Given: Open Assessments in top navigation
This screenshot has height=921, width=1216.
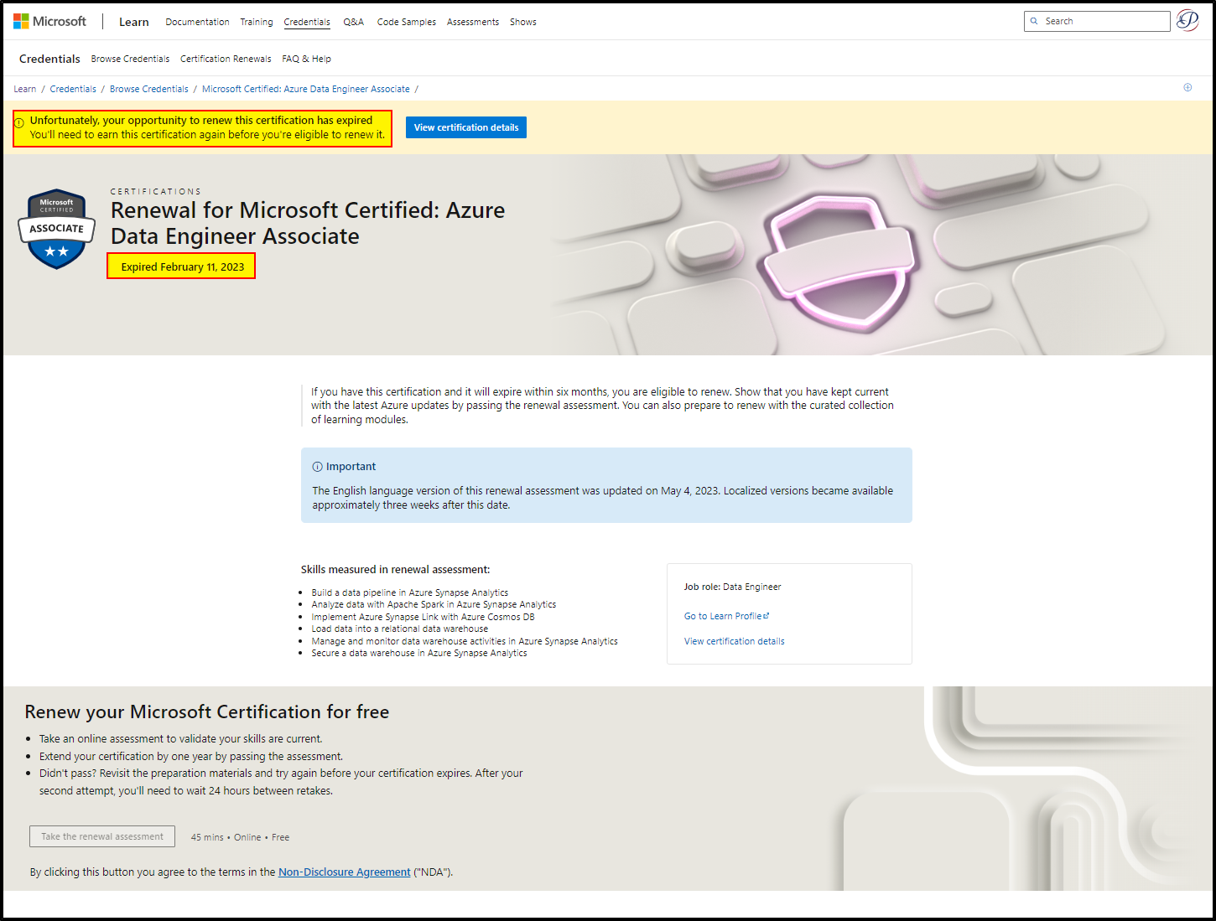Looking at the screenshot, I should click(473, 22).
